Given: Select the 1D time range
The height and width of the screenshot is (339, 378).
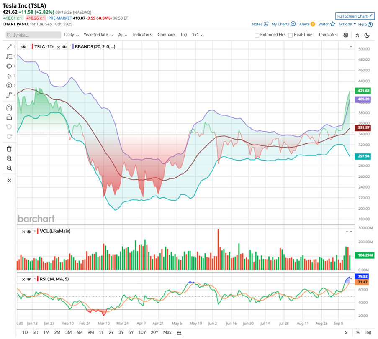Looking at the screenshot, I should click(25, 332).
